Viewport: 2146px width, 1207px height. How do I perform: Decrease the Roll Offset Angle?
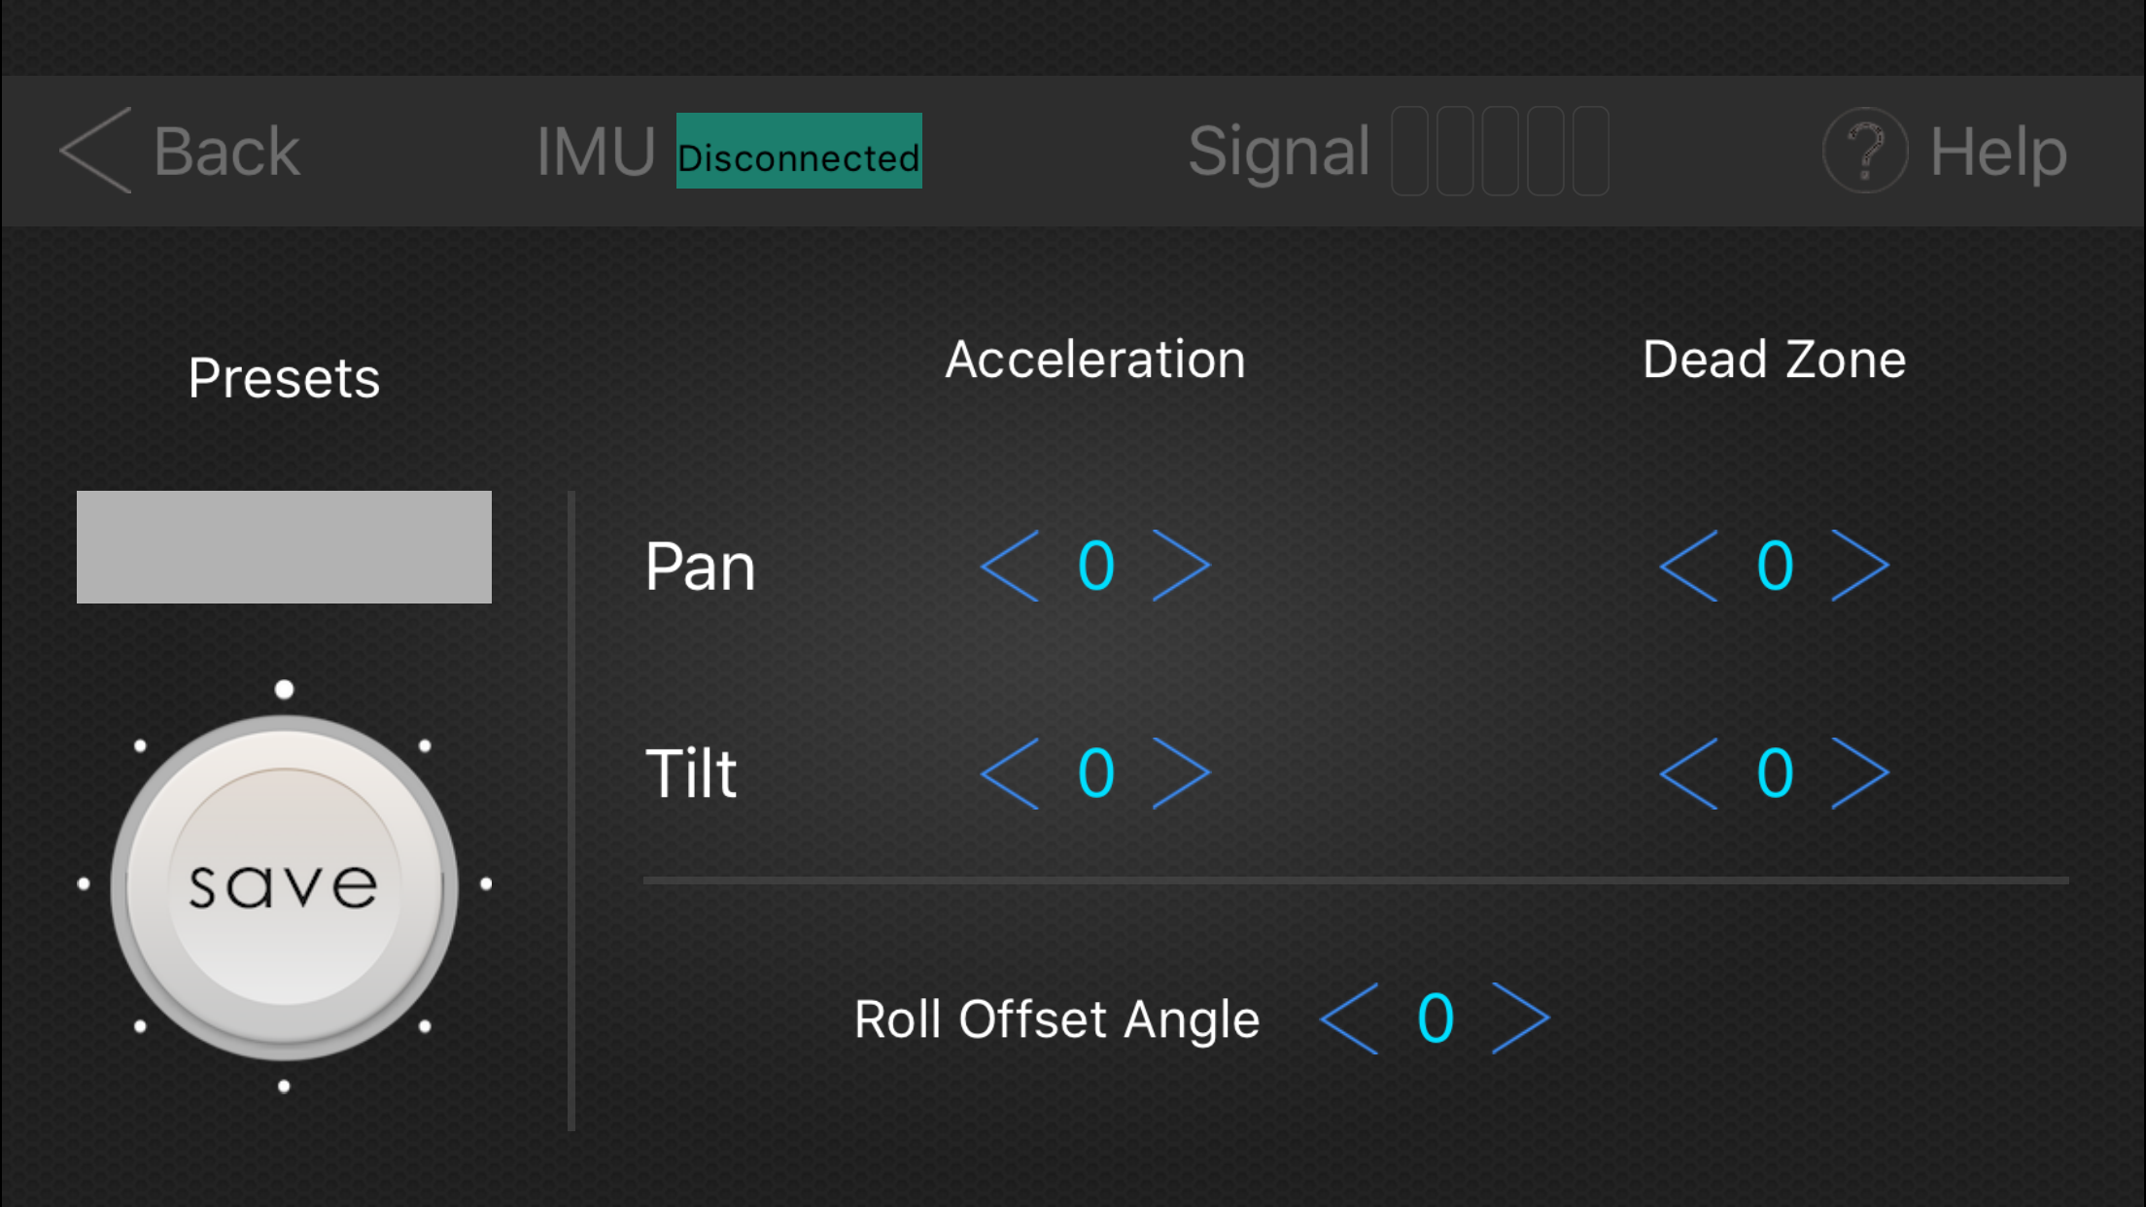(1350, 1018)
